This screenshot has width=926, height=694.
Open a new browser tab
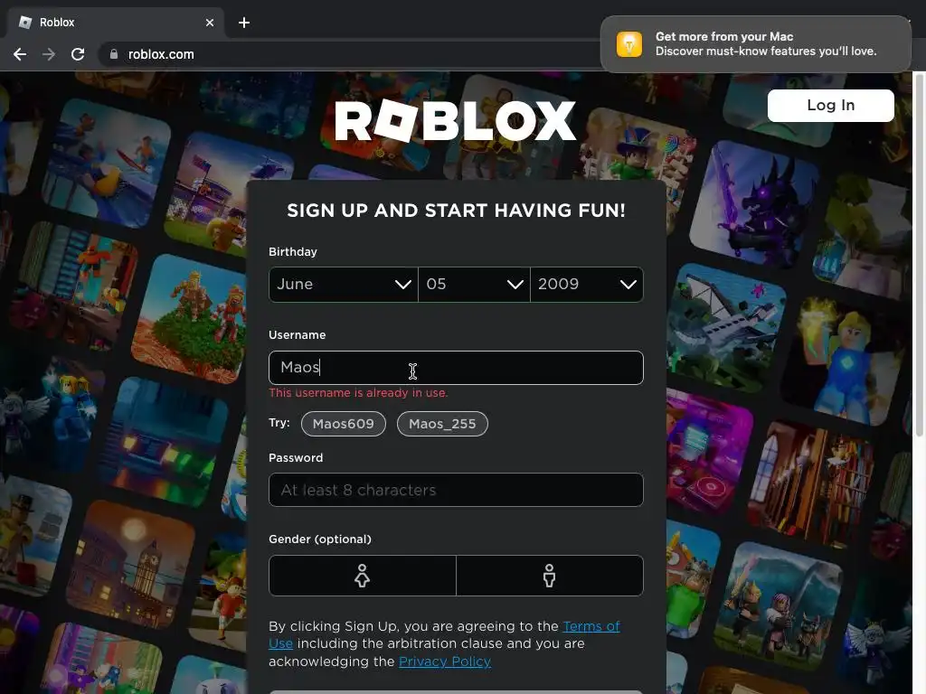(x=244, y=23)
